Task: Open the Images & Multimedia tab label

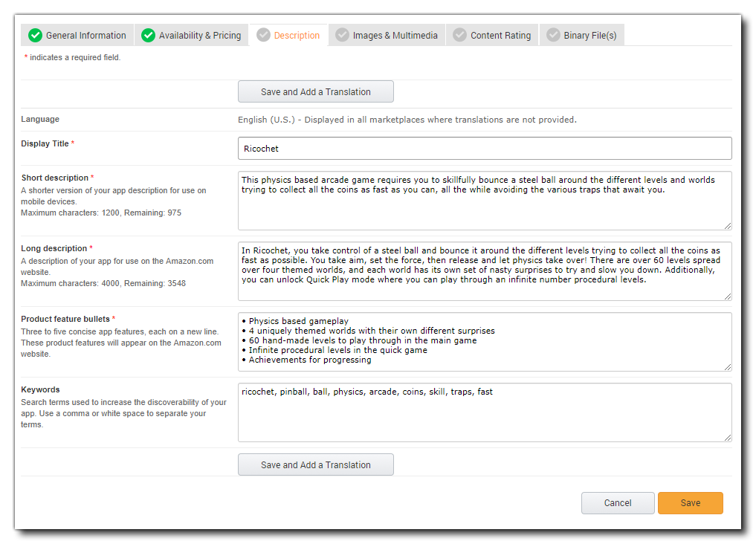Action: click(x=395, y=36)
